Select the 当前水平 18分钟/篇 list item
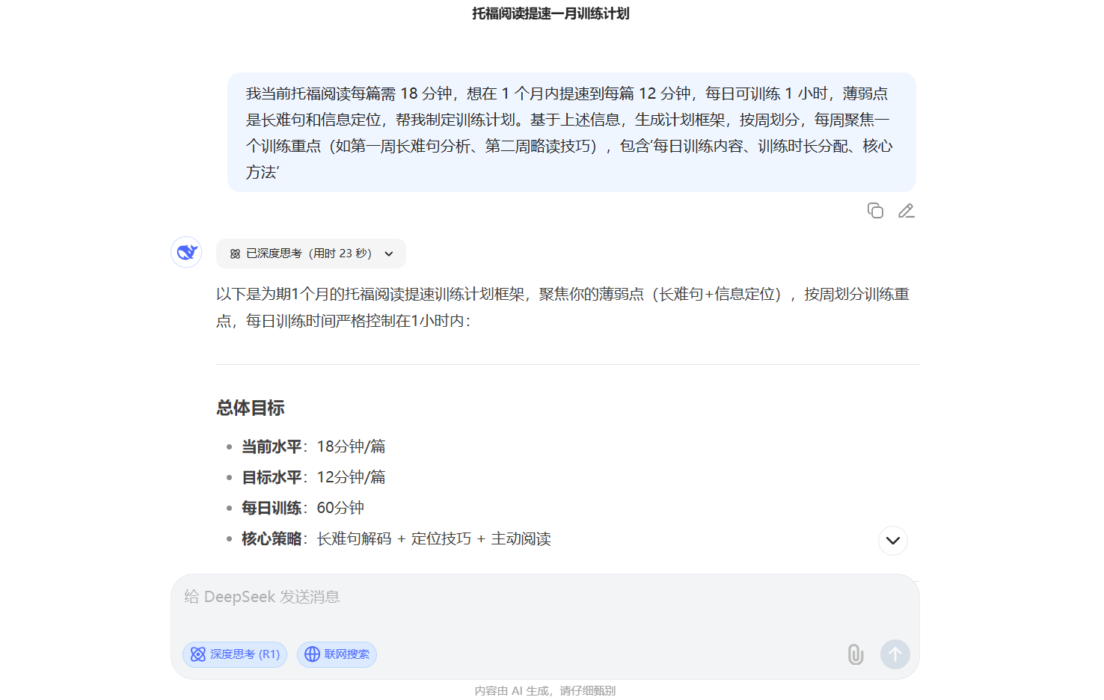Viewport: 1104px width, 700px height. pyautogui.click(x=313, y=446)
